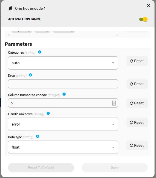Click info icon next to Handle unknown
This screenshot has height=178, width=156.
coord(48,113)
